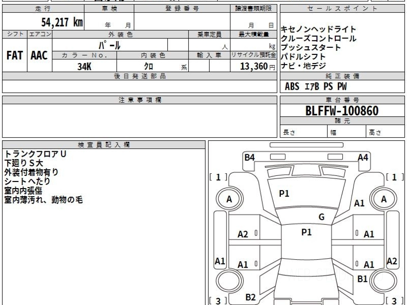The height and width of the screenshot is (305, 407).
Task: Select the 外装付着物有り note
Action: [31, 172]
